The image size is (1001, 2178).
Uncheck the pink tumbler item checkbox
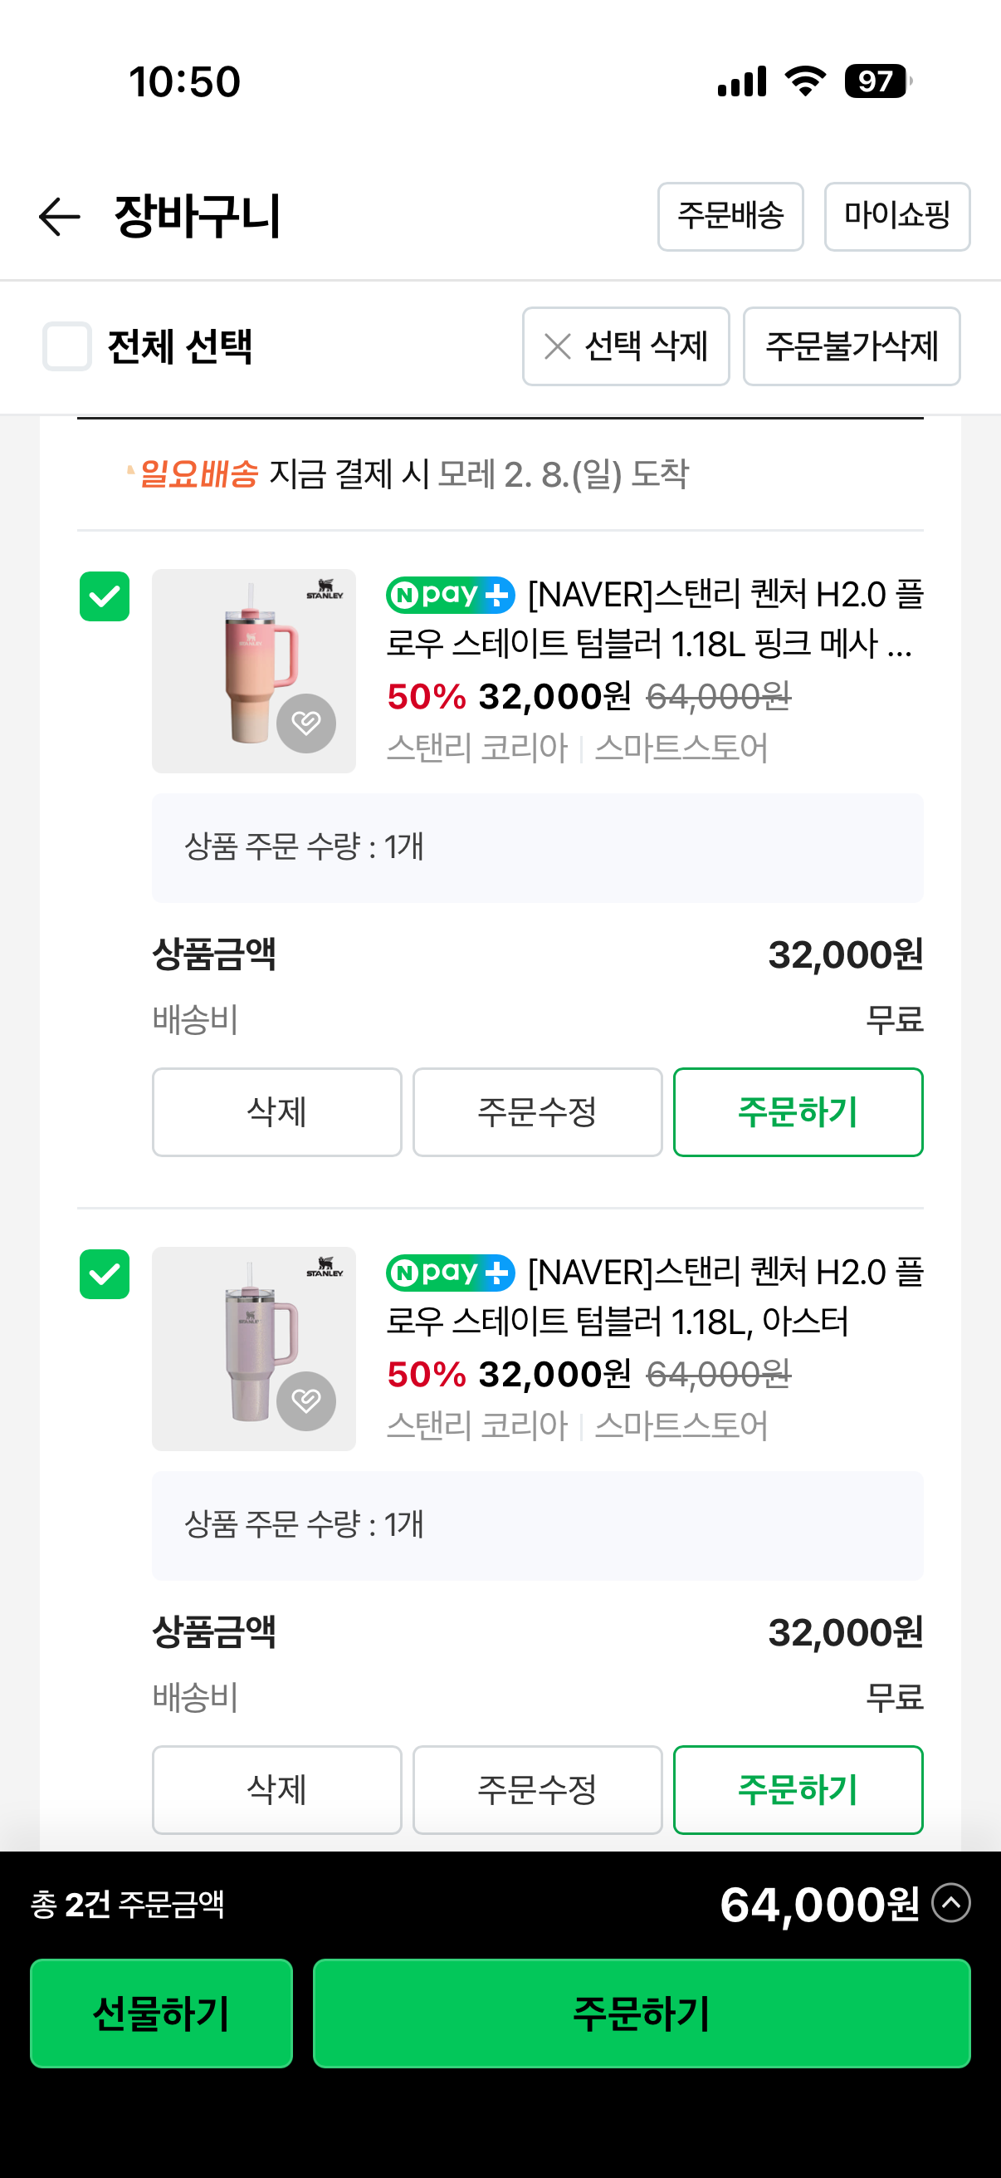click(105, 597)
